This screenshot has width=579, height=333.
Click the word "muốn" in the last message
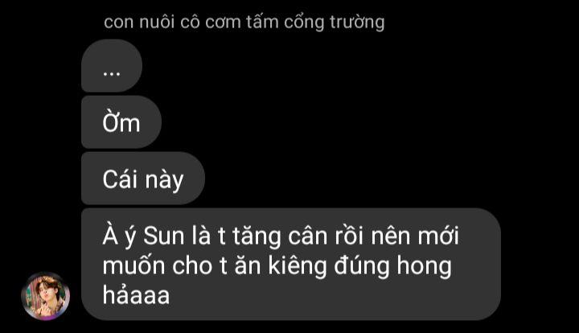click(133, 266)
